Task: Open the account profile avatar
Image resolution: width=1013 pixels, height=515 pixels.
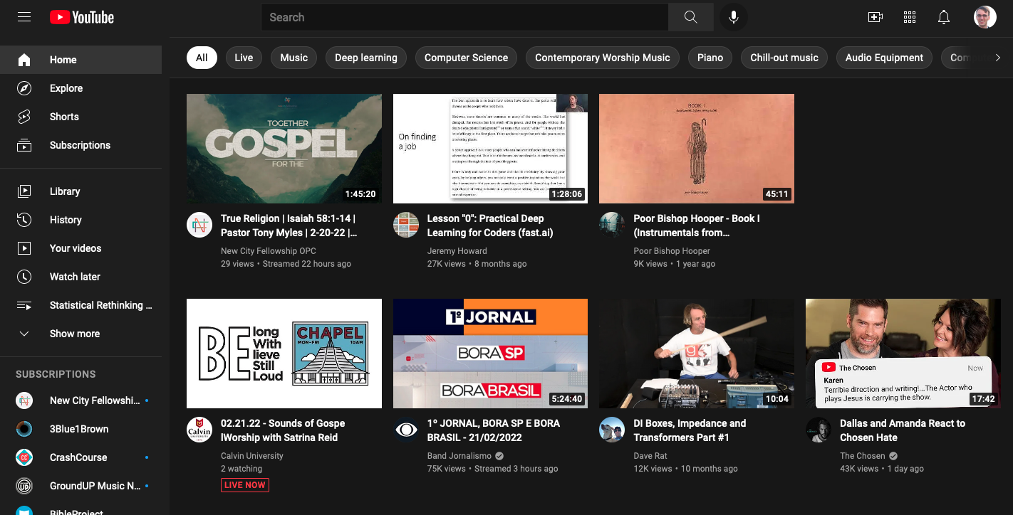Action: pos(985,17)
